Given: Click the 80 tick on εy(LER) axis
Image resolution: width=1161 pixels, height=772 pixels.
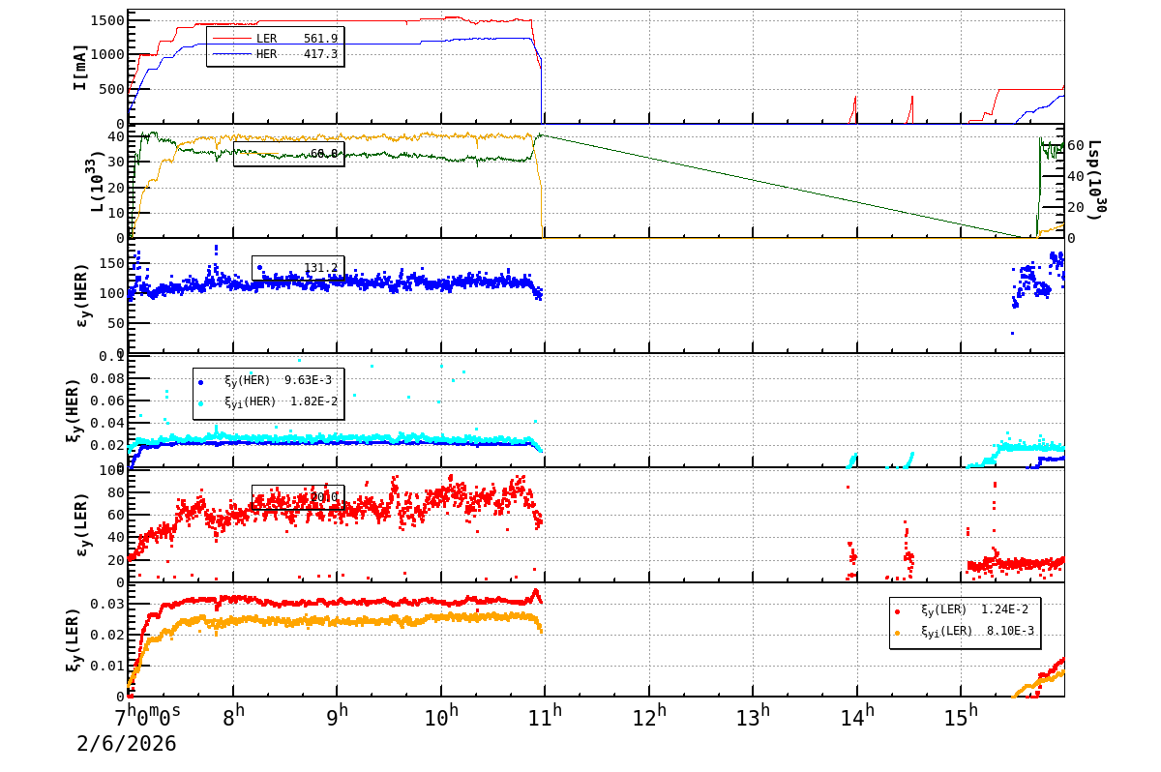Looking at the screenshot, I should point(116,492).
